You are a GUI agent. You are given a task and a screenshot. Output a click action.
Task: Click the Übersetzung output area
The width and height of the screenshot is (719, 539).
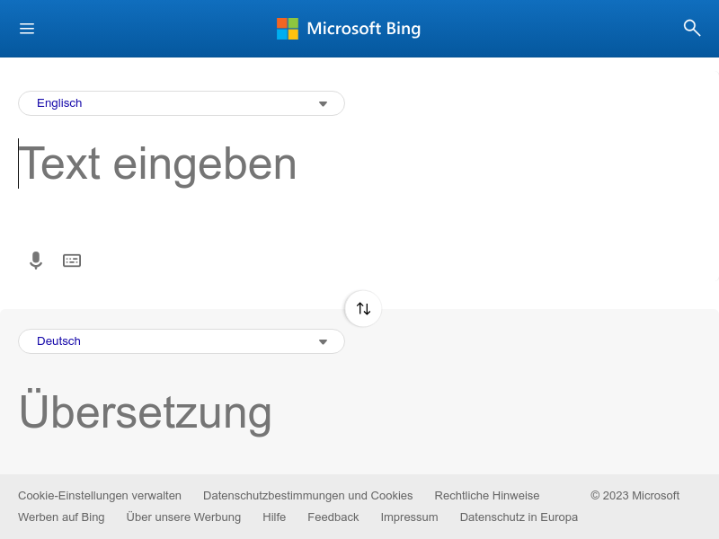pos(358,412)
